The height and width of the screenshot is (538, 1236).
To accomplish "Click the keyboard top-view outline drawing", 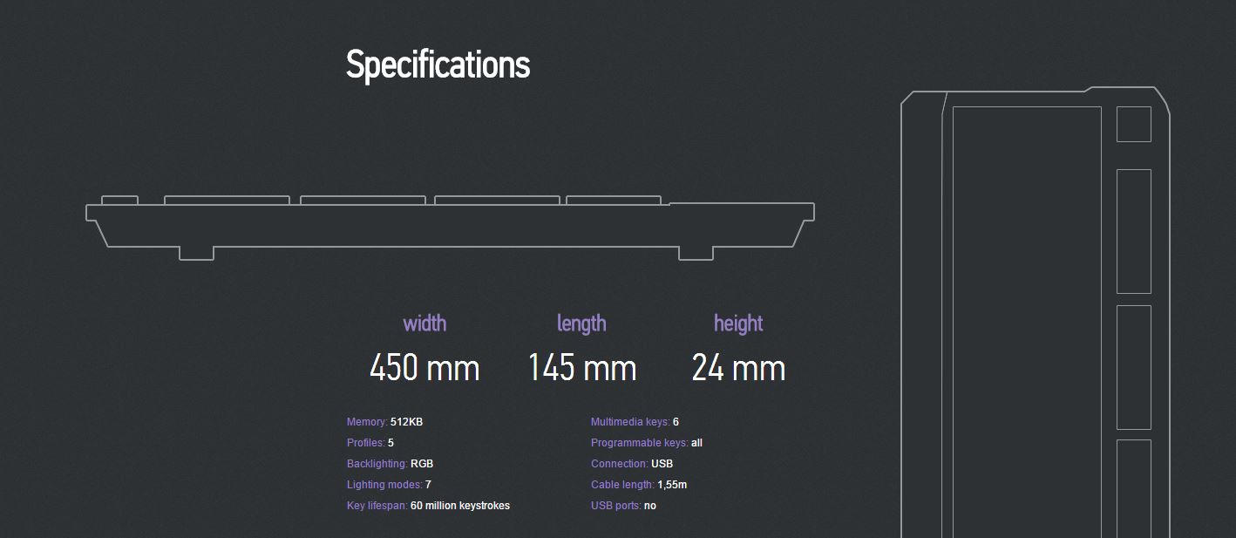I will pos(1035,312).
